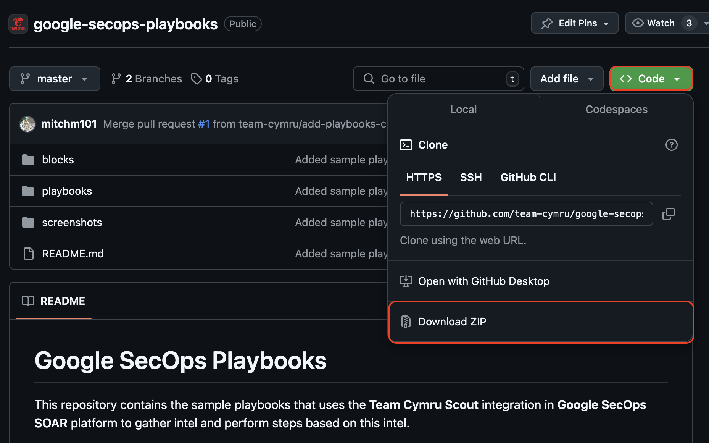Viewport: 709px width, 443px height.
Task: Open the mitchm101 profile link
Action: (69, 124)
